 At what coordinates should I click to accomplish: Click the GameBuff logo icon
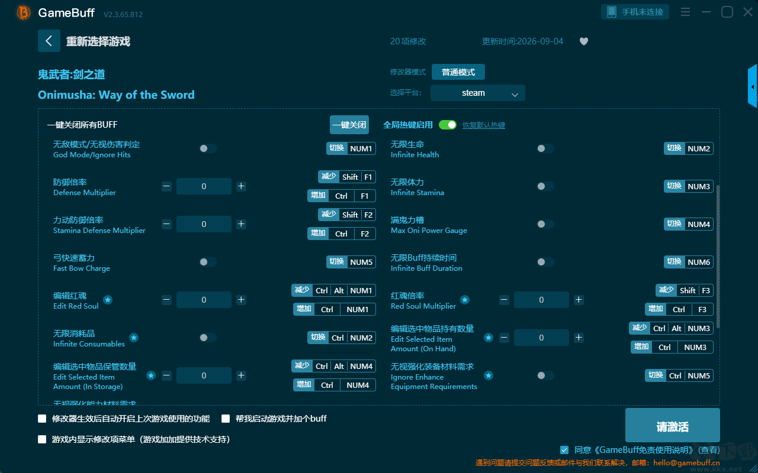24,12
